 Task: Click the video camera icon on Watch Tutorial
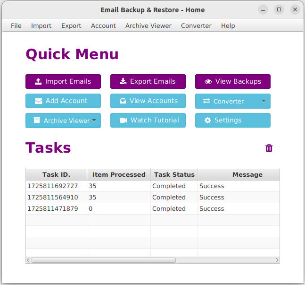[124, 121]
